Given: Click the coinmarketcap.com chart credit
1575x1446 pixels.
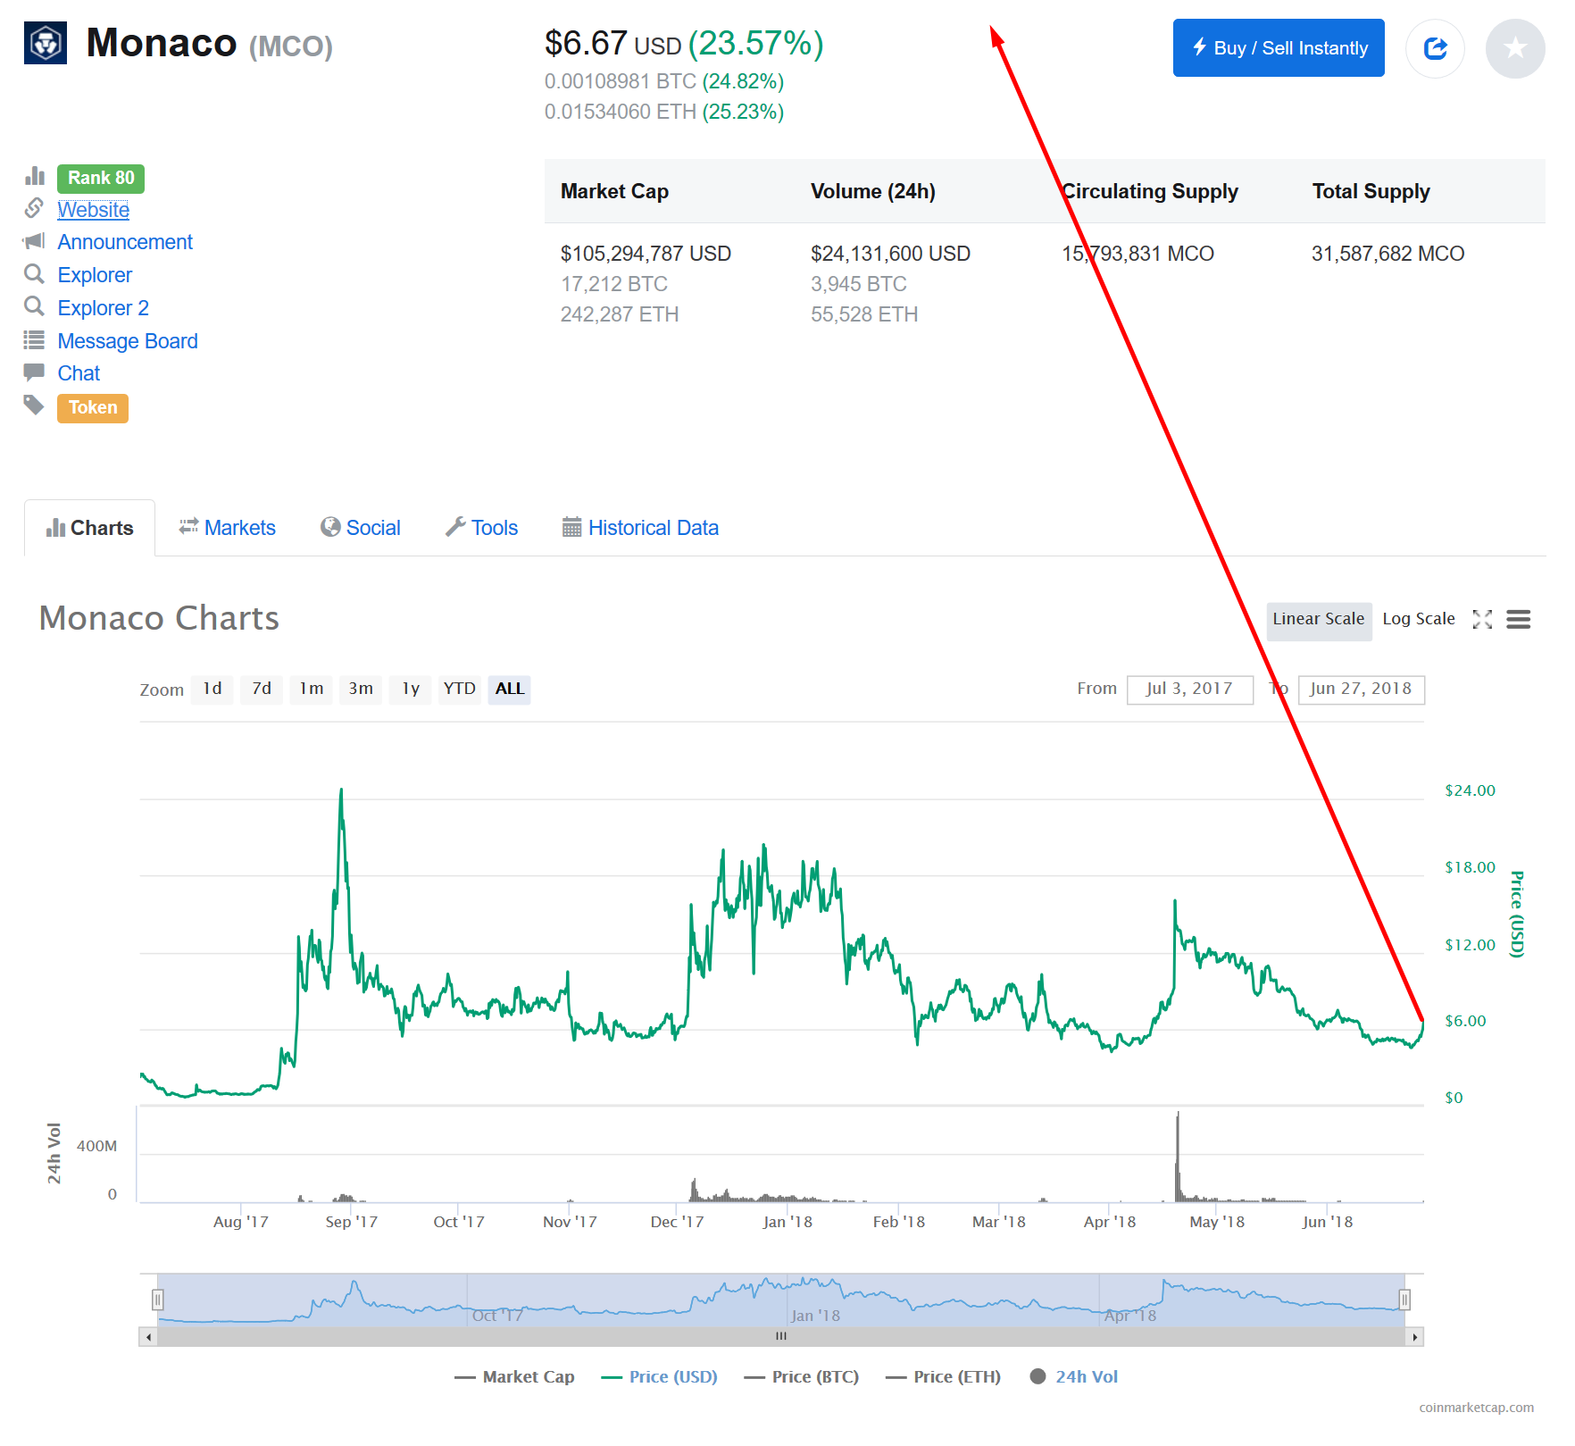Looking at the screenshot, I should 1477,1408.
